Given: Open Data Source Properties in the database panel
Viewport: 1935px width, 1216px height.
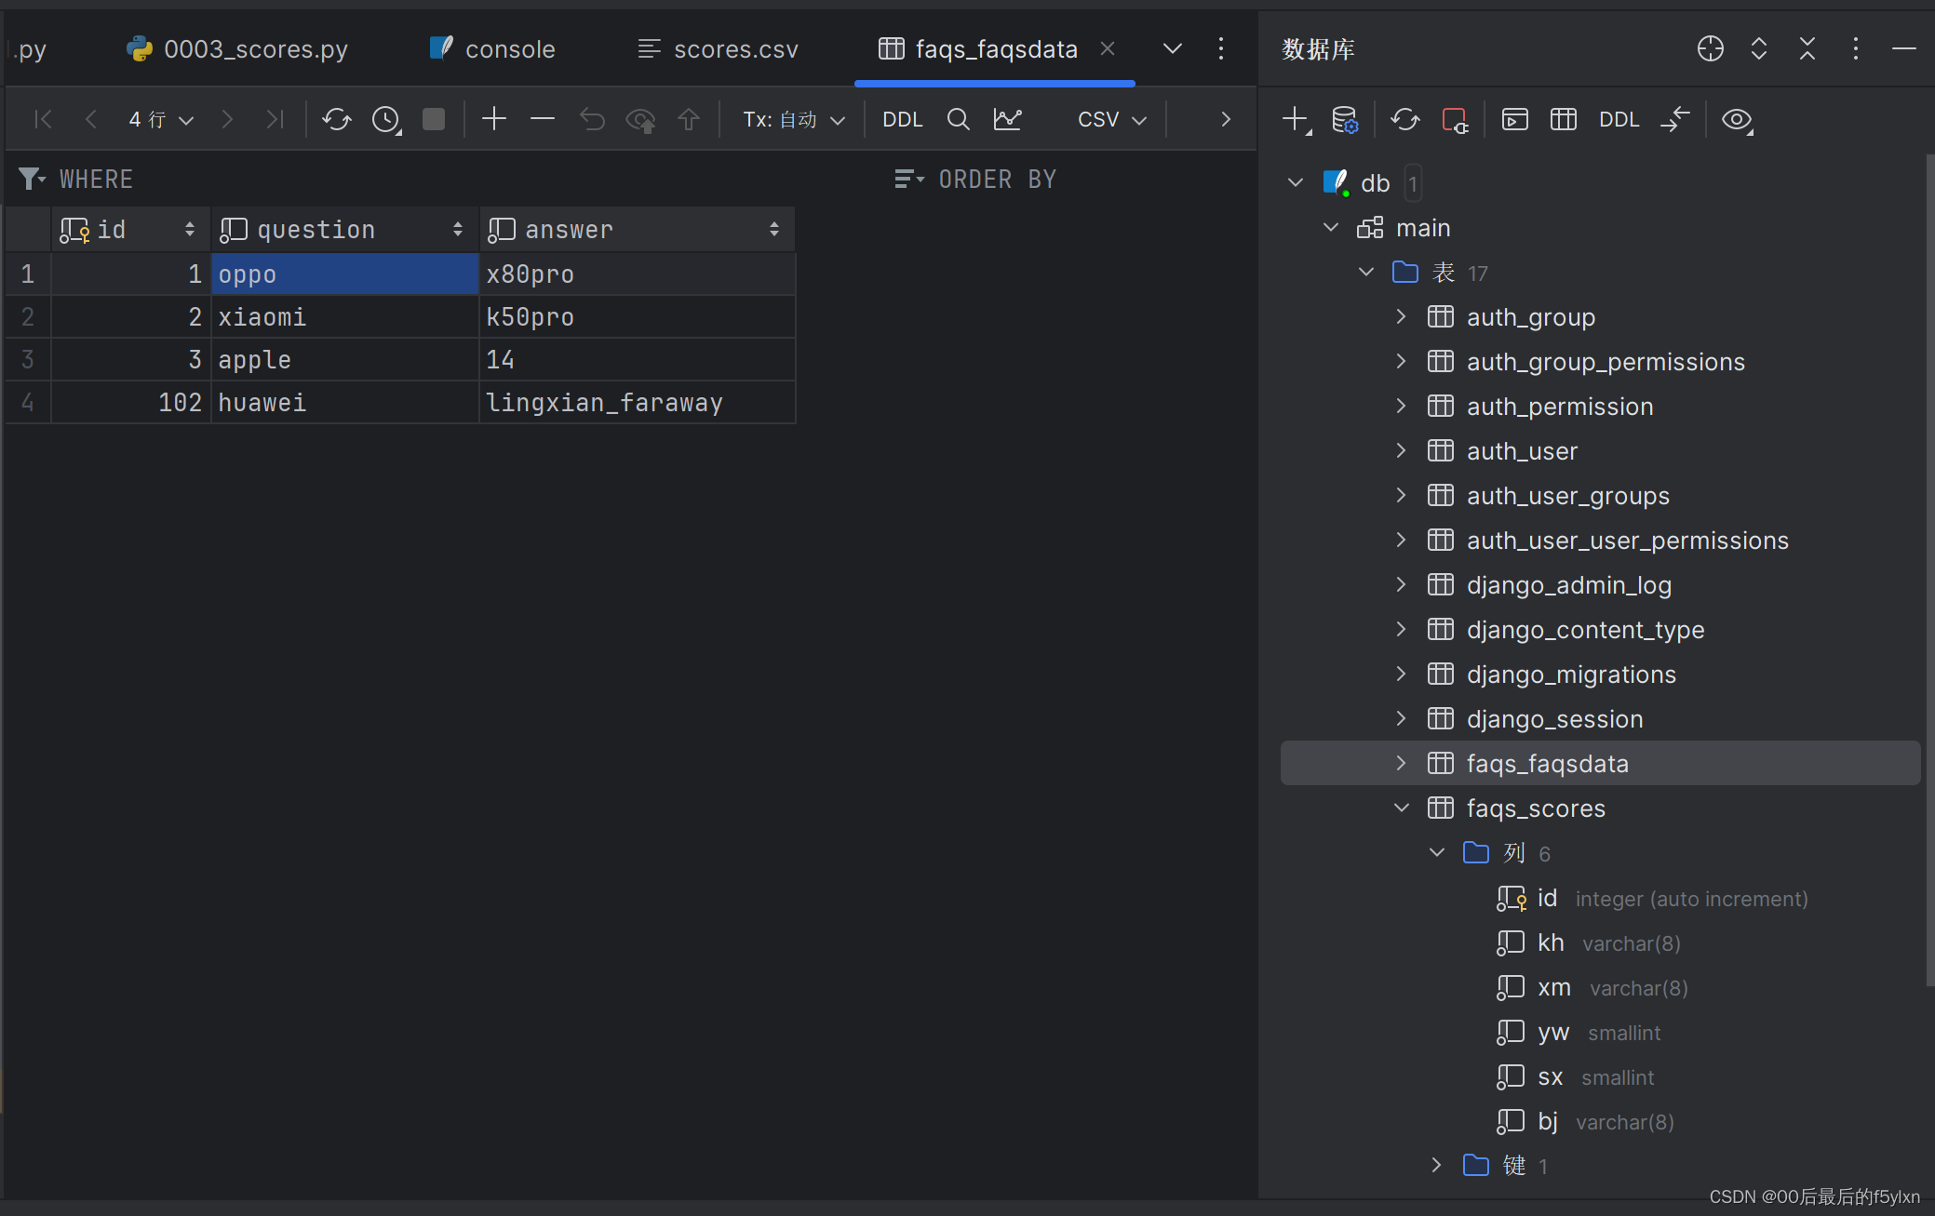Looking at the screenshot, I should tap(1347, 119).
